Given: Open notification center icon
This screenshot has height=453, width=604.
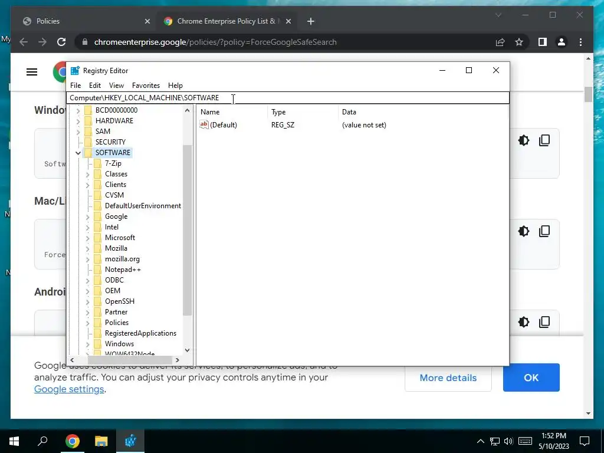Looking at the screenshot, I should [585, 441].
